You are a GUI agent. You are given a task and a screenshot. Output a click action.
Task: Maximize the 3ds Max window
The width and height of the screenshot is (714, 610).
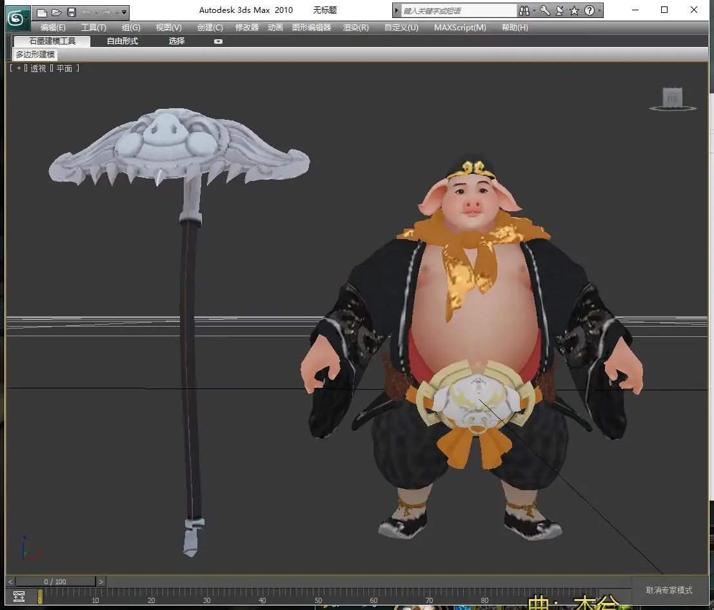(x=664, y=10)
